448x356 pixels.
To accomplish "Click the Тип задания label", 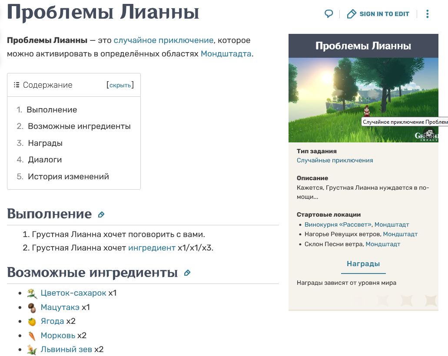I will click(x=317, y=152).
